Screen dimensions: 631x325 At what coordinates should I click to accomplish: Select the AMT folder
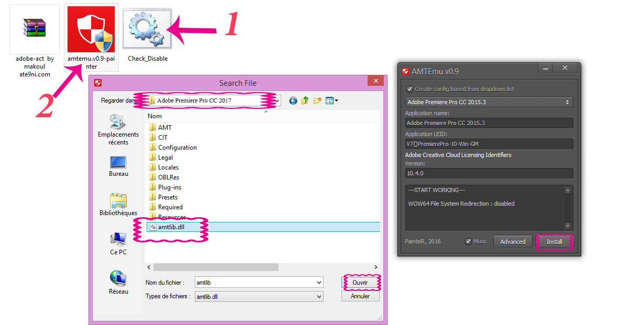point(160,127)
